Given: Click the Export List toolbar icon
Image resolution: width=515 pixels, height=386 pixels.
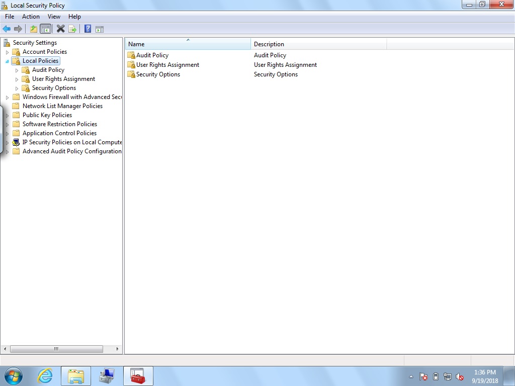Looking at the screenshot, I should coord(72,29).
